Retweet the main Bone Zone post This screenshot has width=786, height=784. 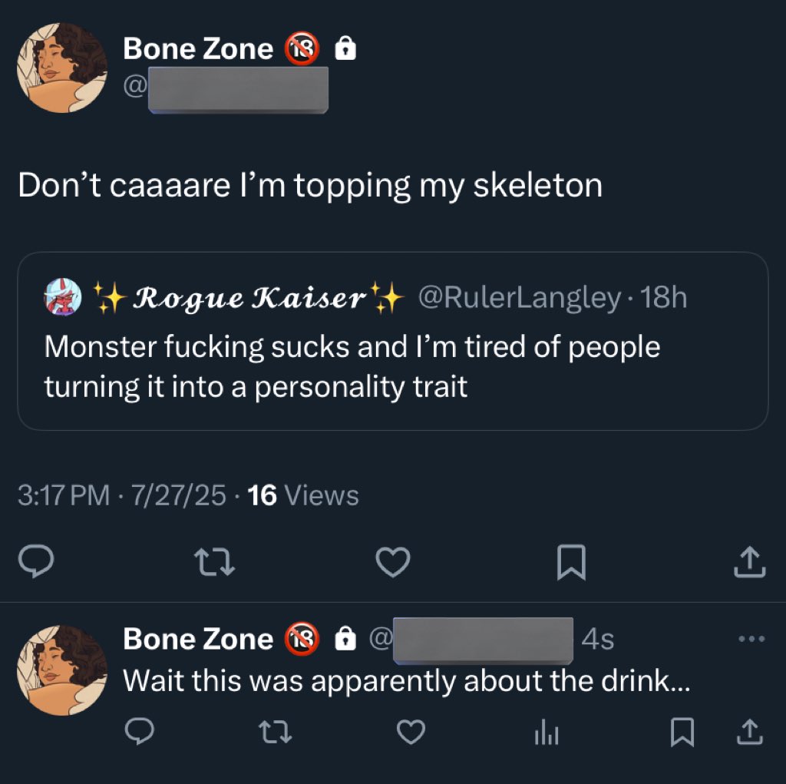click(215, 564)
